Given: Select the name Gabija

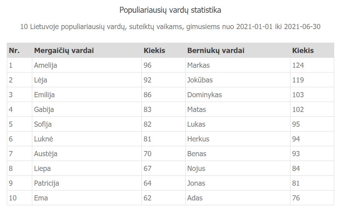Looking at the screenshot, I should point(44,110).
